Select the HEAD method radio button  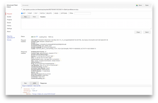(54, 13)
